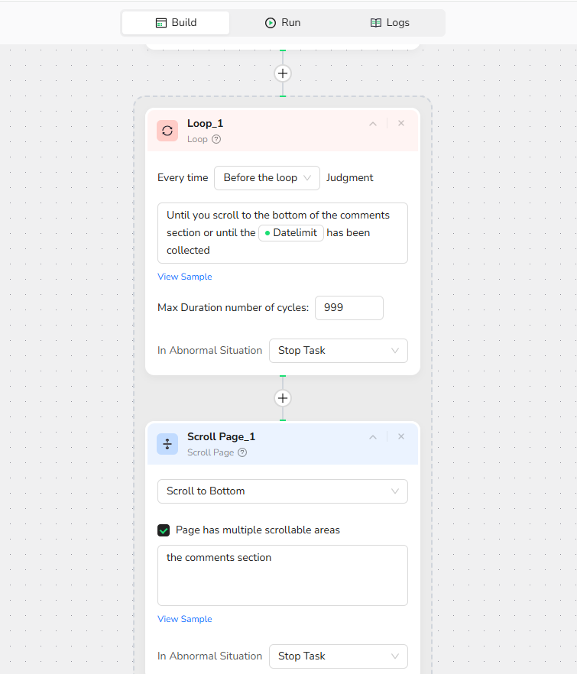Click the Scroll Page_1 node icon
Screen dimensions: 577x674
[167, 444]
